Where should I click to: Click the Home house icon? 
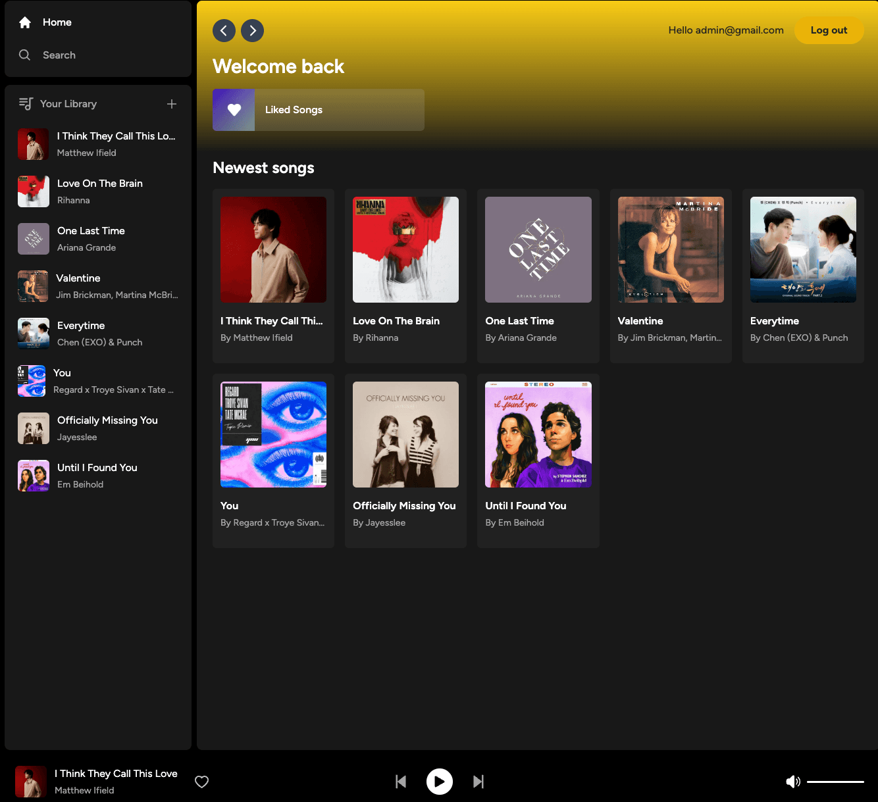24,22
